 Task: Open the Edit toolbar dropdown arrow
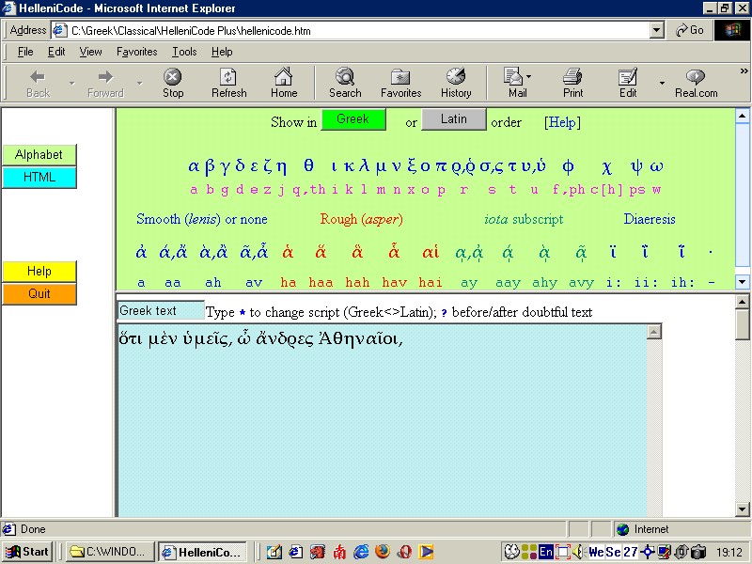[661, 82]
